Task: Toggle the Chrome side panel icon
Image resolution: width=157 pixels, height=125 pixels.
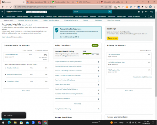Action: (146, 7)
